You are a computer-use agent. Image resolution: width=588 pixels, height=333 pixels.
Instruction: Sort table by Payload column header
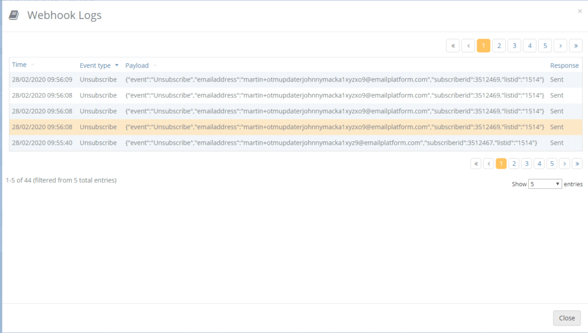tap(137, 65)
